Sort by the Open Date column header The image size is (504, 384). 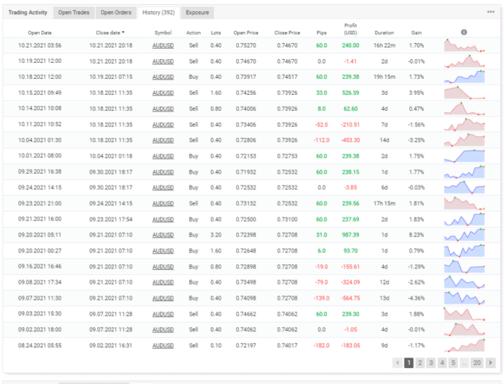click(x=40, y=33)
